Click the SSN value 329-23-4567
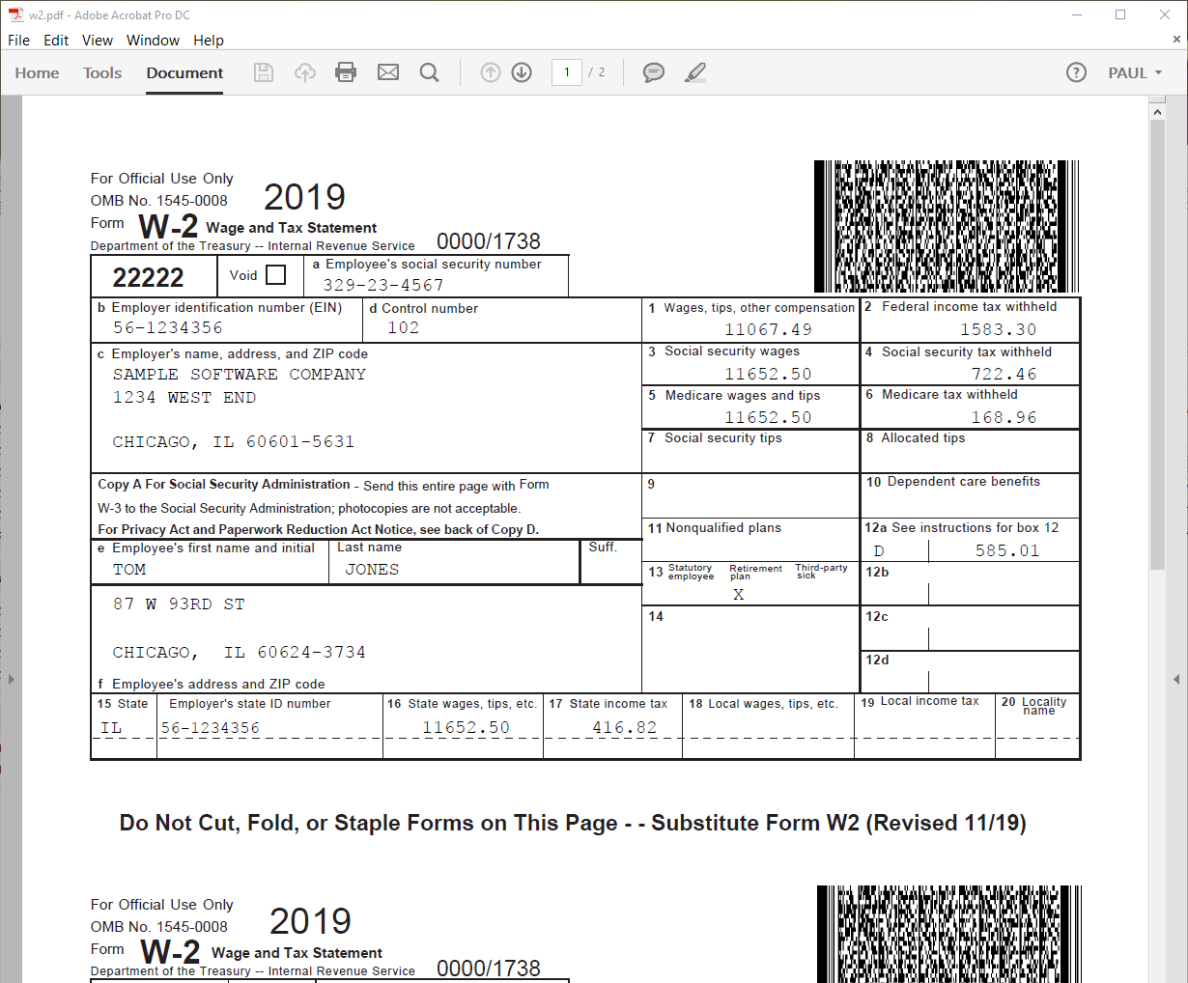 click(383, 285)
